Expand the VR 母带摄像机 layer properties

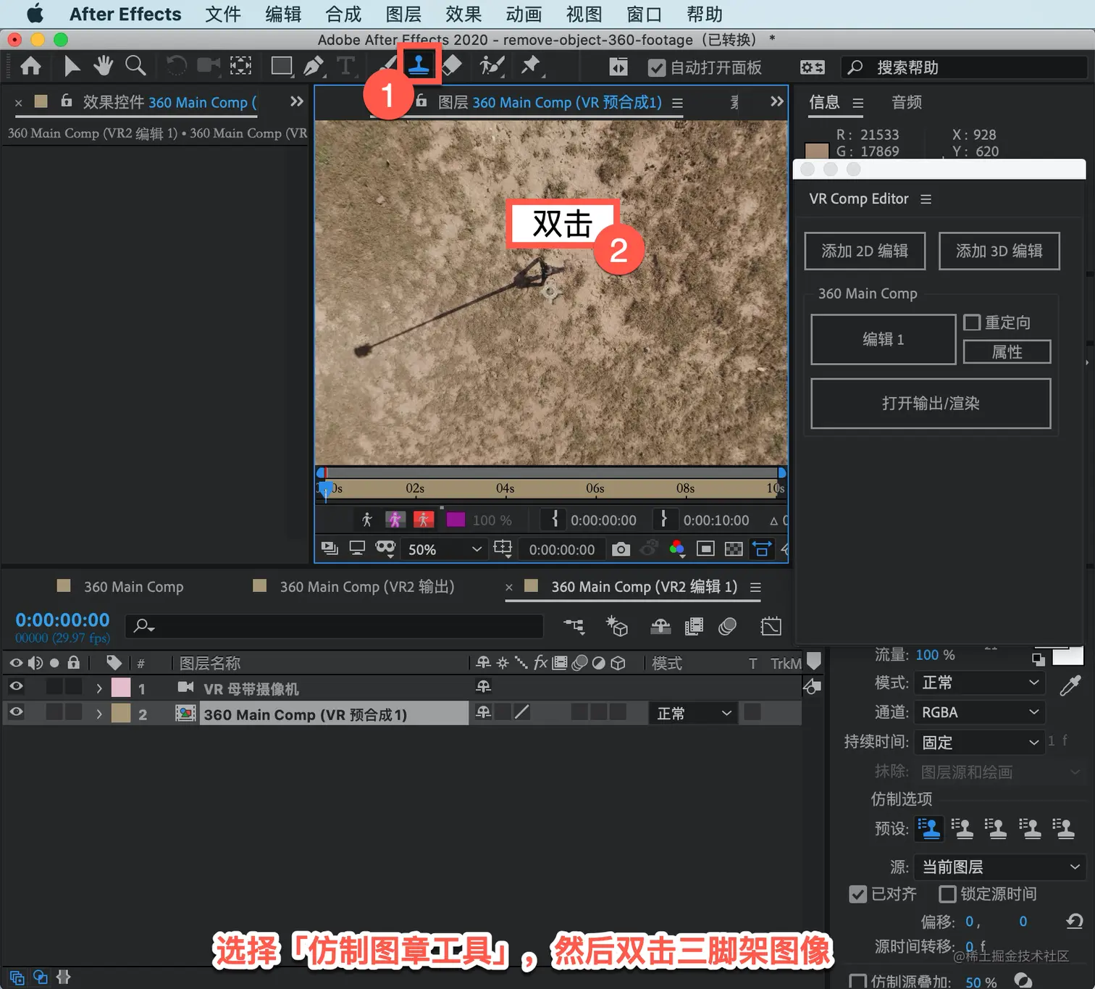point(99,688)
